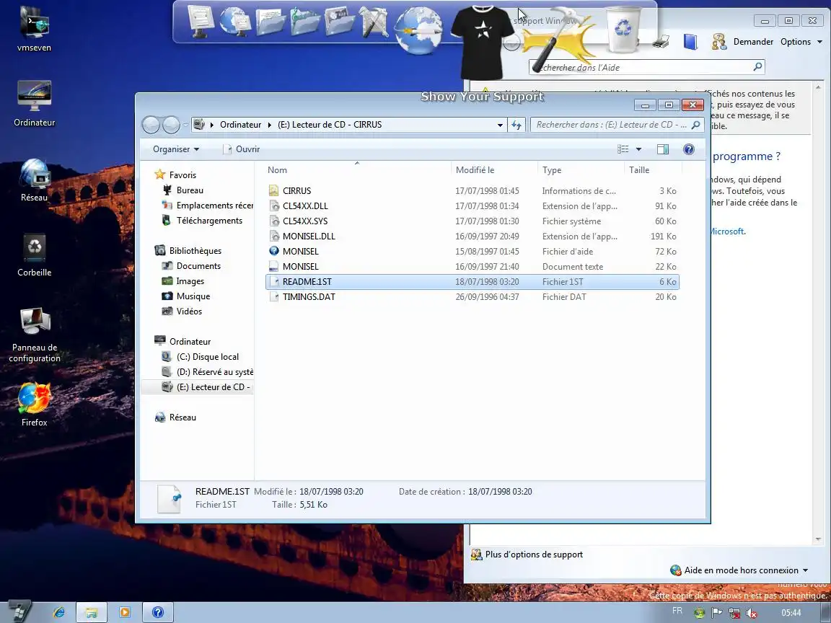The image size is (831, 623).
Task: Click the muted volume icon in the system tray
Action: pos(752,614)
